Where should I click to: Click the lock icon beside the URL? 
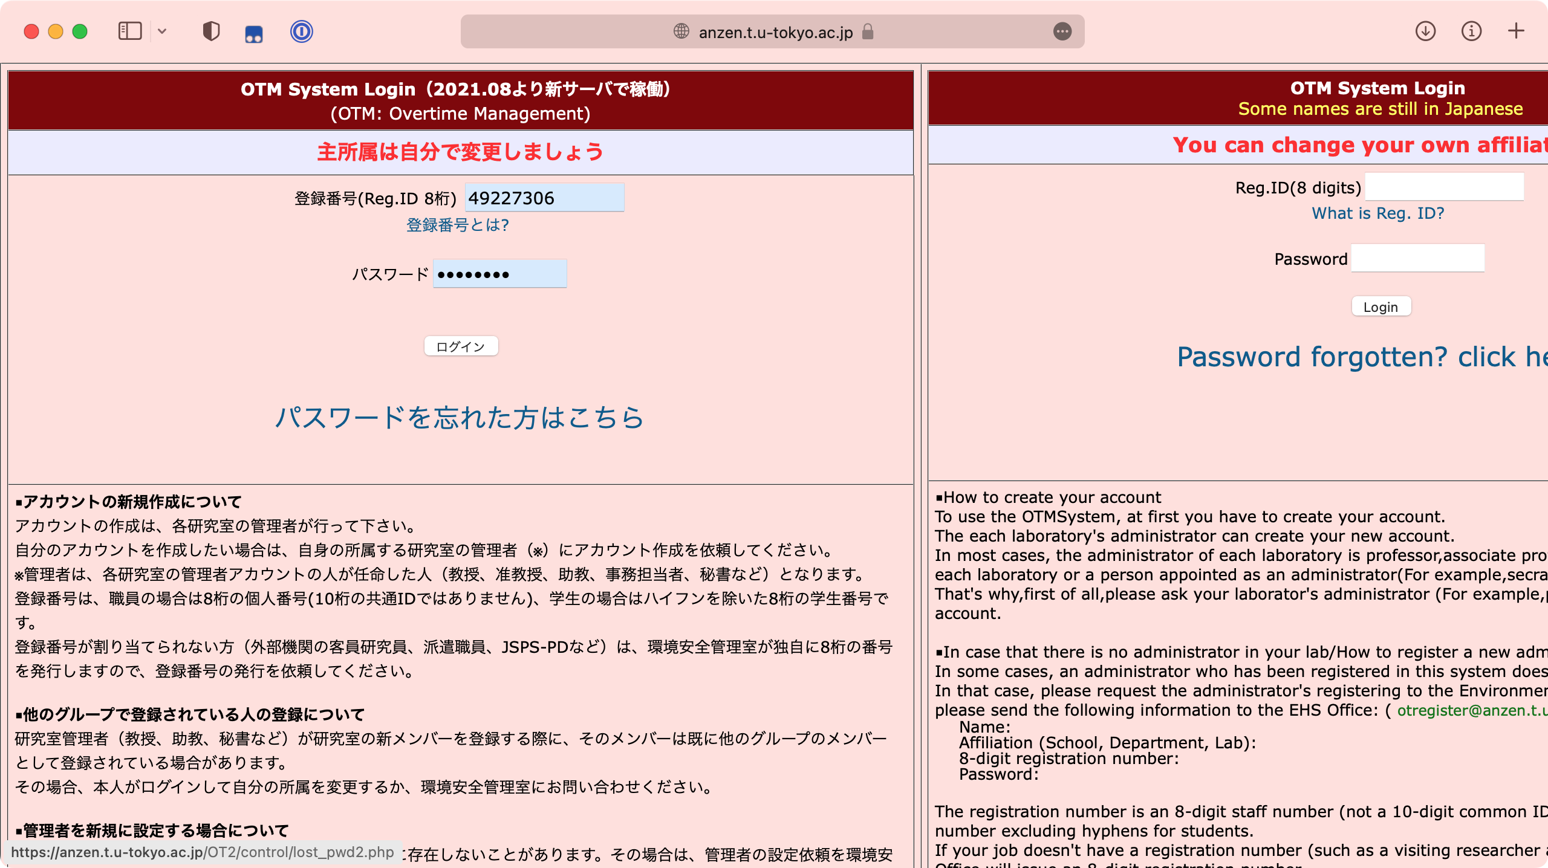(868, 31)
